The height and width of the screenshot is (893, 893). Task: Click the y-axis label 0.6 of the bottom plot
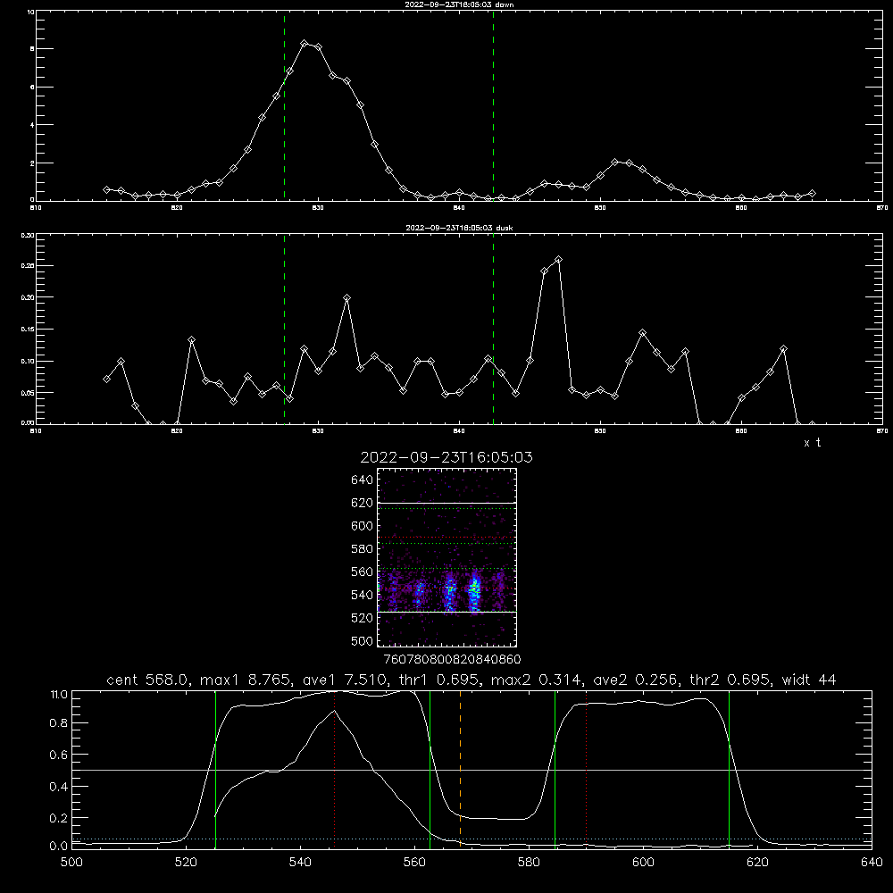pyautogui.click(x=59, y=755)
